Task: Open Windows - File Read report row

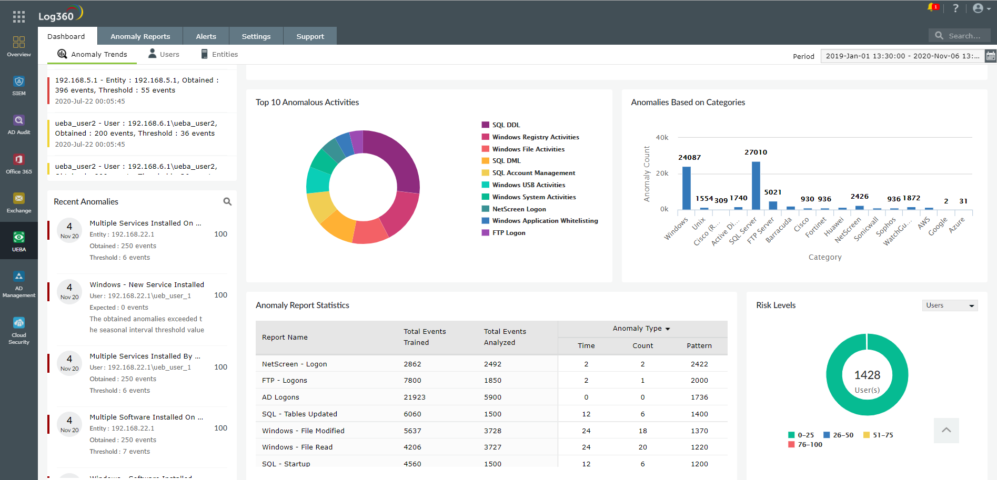Action: [491, 447]
